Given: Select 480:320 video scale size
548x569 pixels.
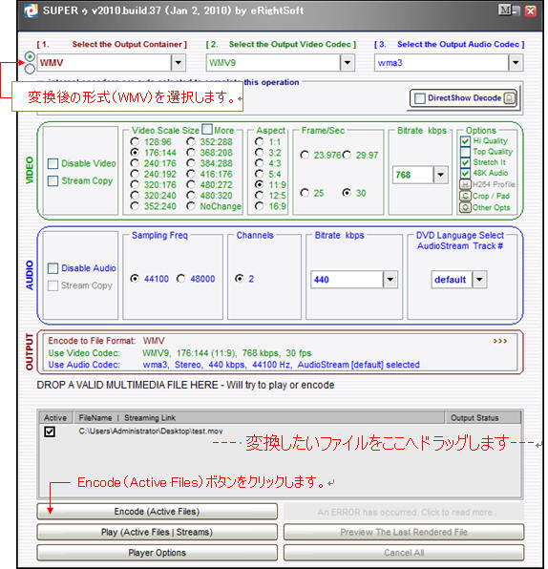Looking at the screenshot, I should coord(191,196).
